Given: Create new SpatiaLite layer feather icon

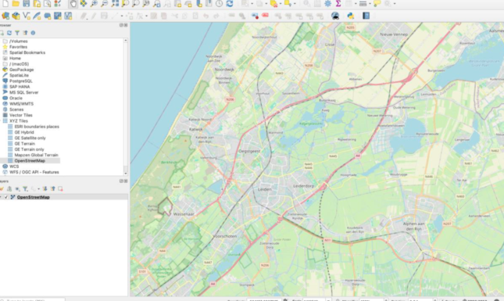Looking at the screenshot, I should (x=37, y=16).
